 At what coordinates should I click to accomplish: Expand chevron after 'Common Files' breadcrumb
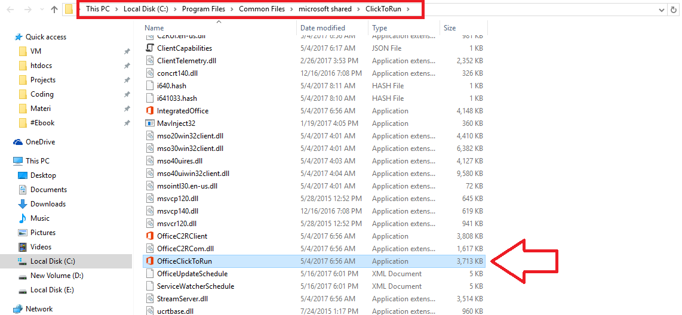point(291,10)
